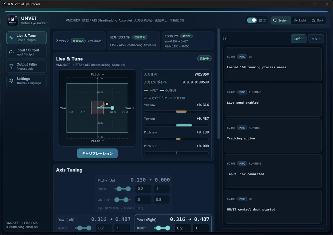Click the teal output dot in pose graph
333x235 pixels.
tap(112, 108)
